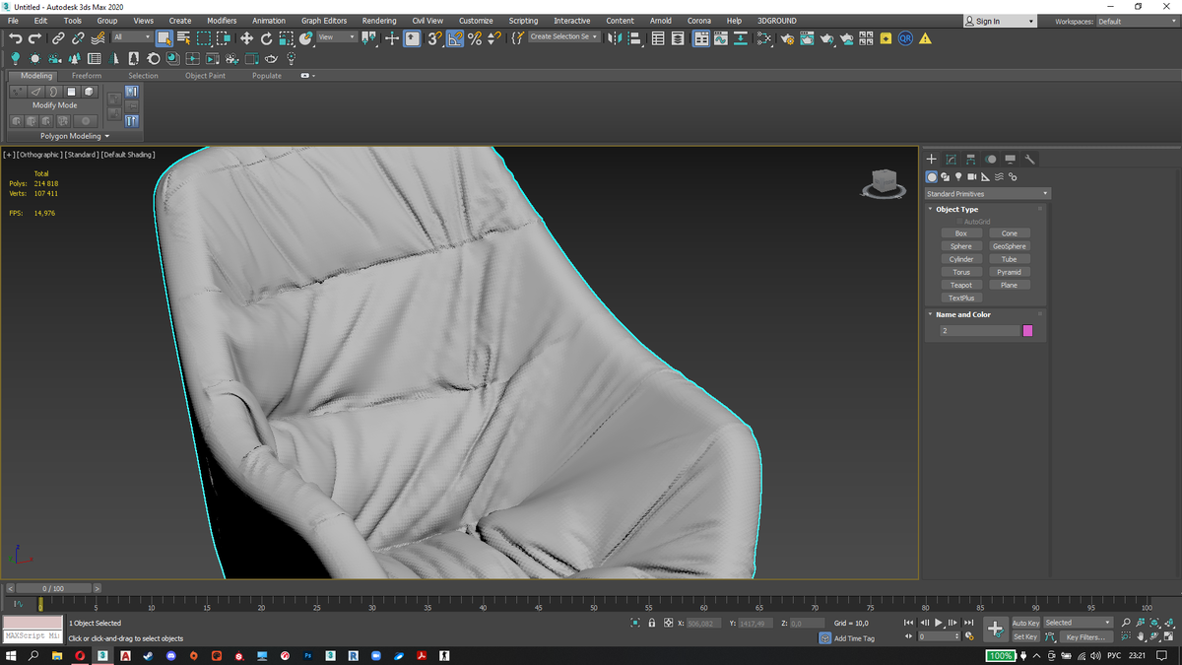Open the Modify panel tab icon
Viewport: 1182px width, 665px height.
pyautogui.click(x=951, y=159)
